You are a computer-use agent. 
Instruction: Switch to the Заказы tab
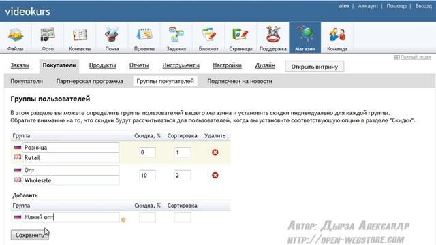point(20,65)
